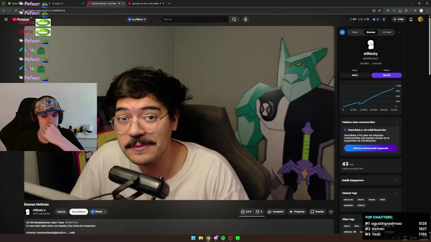Open the media control icon in Chrome toolbar
The image size is (431, 242).
415,10
